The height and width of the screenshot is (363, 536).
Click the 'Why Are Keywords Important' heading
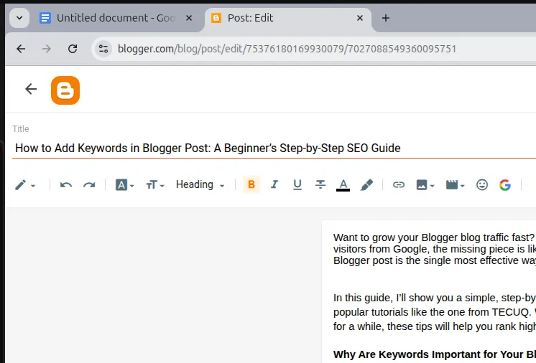[435, 354]
